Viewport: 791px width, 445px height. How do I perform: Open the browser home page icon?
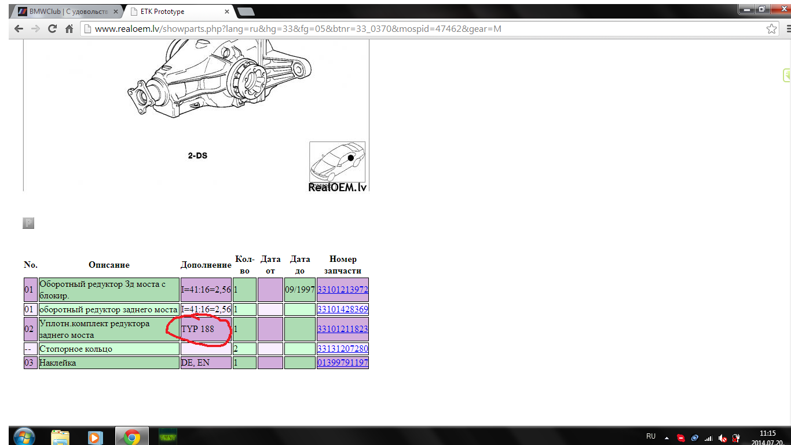tap(69, 29)
